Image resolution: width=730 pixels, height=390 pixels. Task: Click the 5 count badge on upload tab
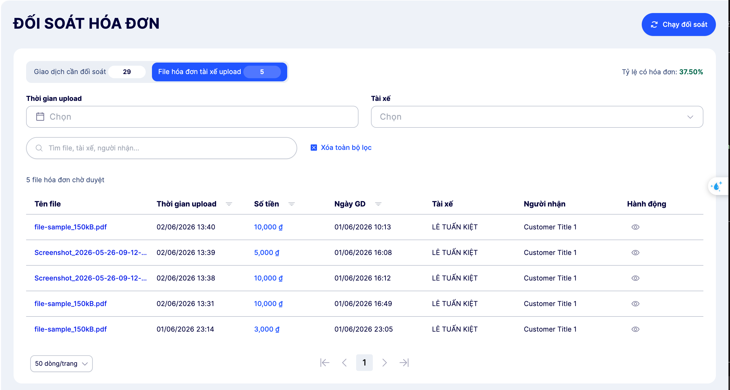coord(262,72)
